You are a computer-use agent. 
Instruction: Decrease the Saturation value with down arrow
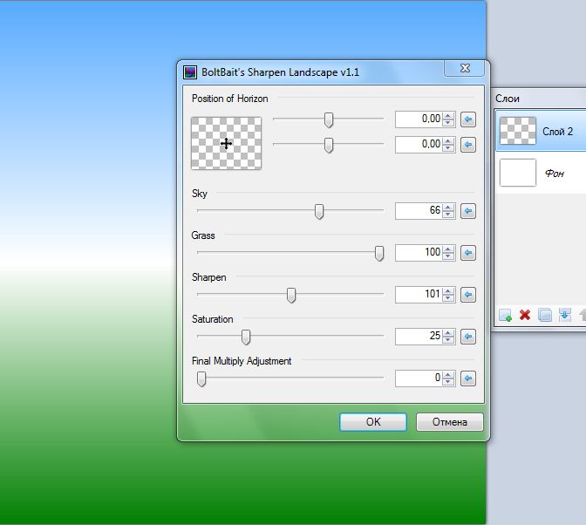click(x=448, y=340)
